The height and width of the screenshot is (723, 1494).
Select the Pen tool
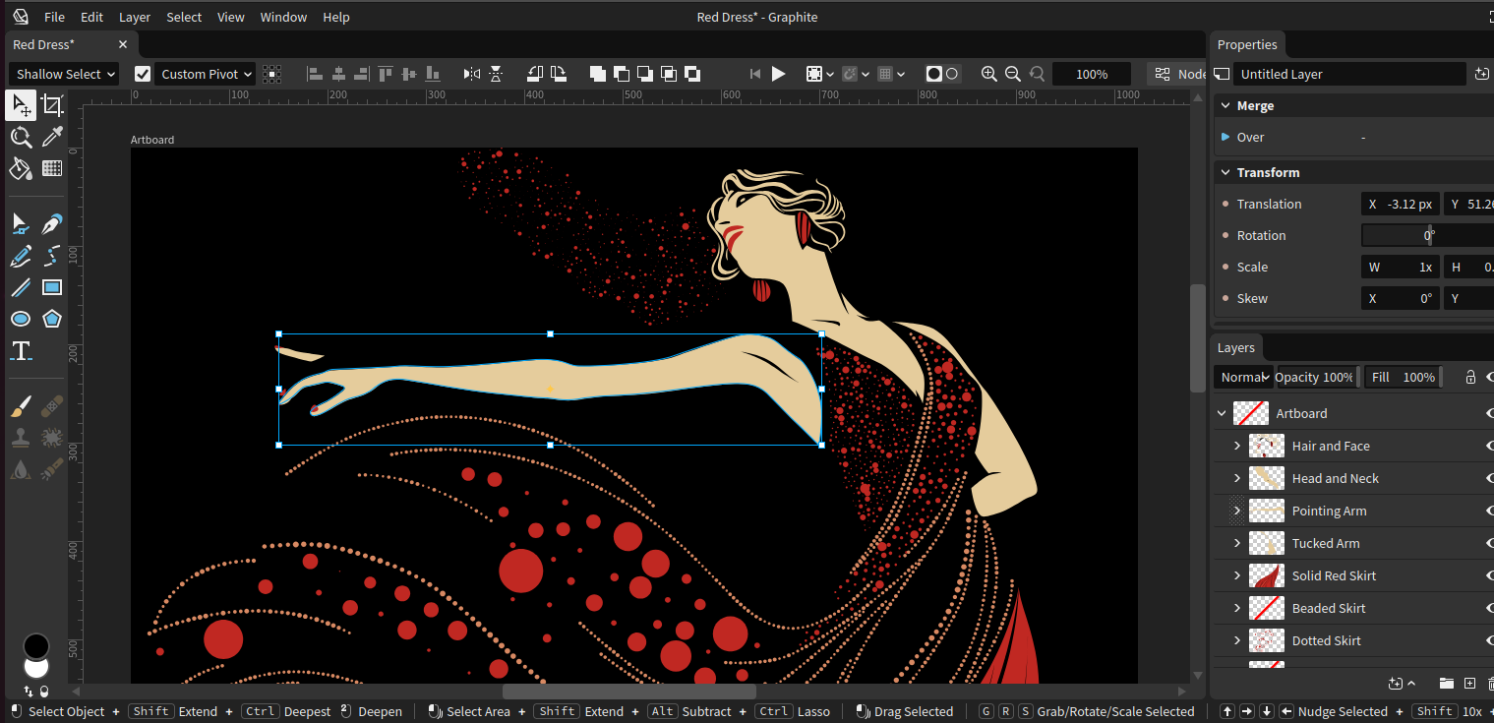52,224
